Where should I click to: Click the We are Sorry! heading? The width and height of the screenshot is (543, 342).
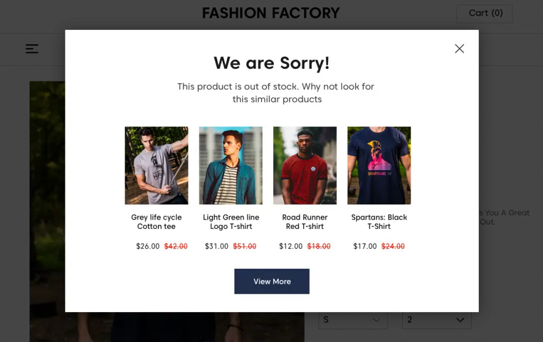point(271,63)
